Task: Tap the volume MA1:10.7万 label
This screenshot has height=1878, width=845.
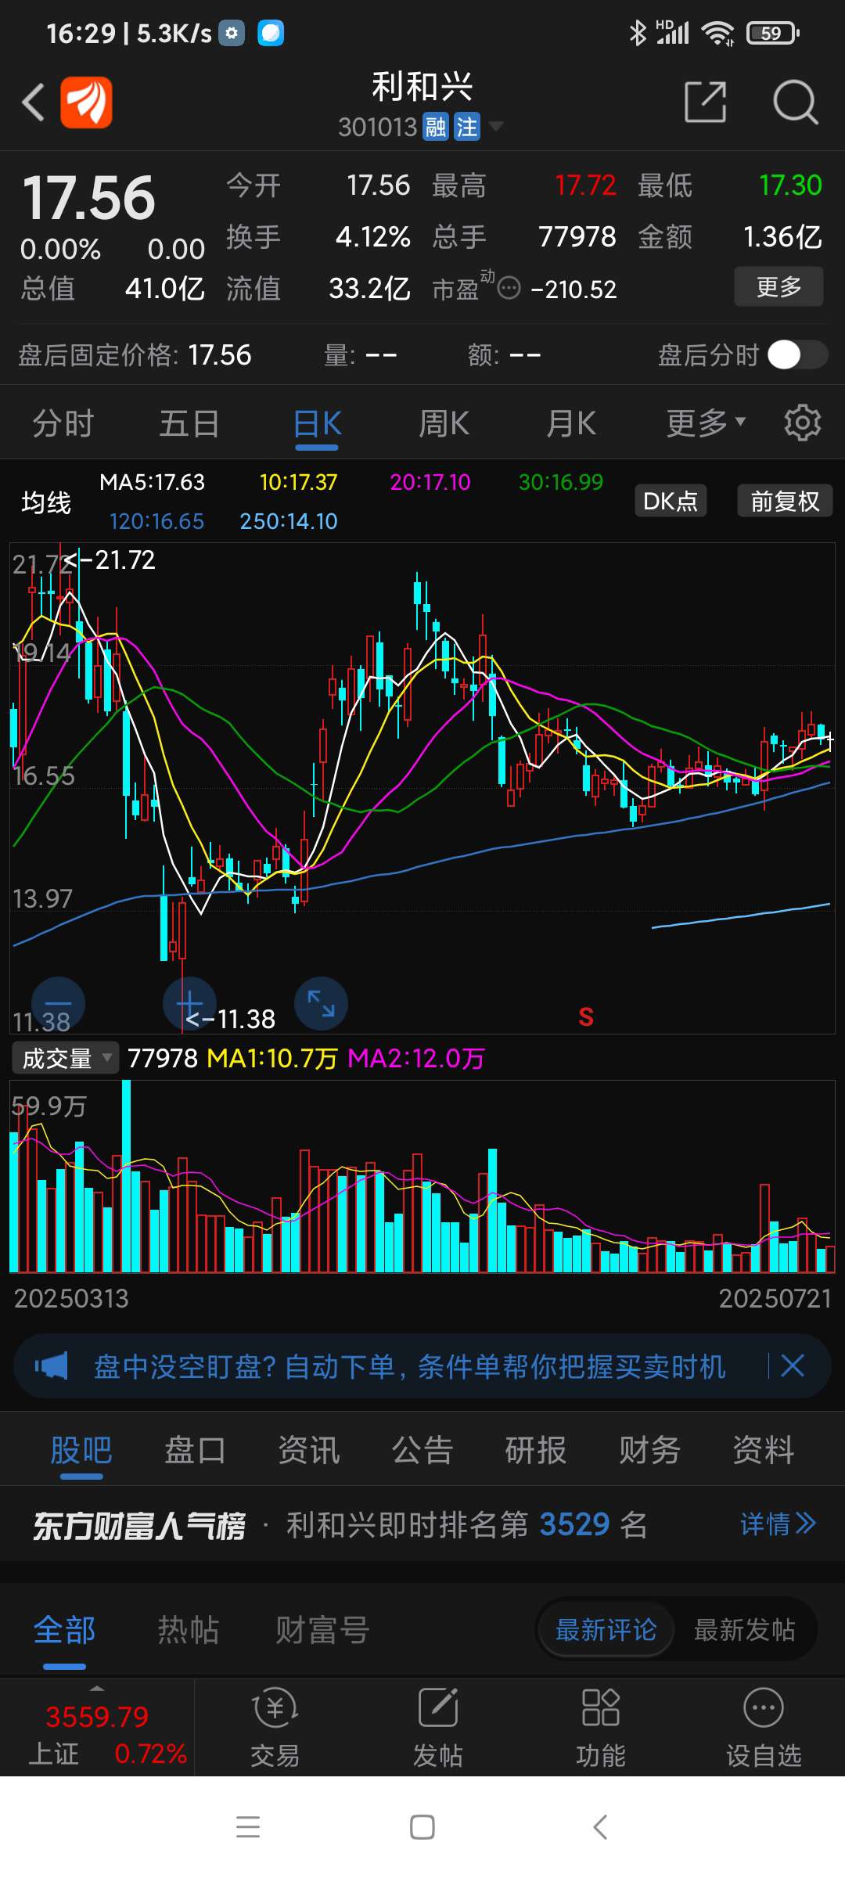Action: 272,1059
